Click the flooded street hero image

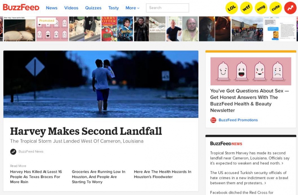[x=101, y=84]
